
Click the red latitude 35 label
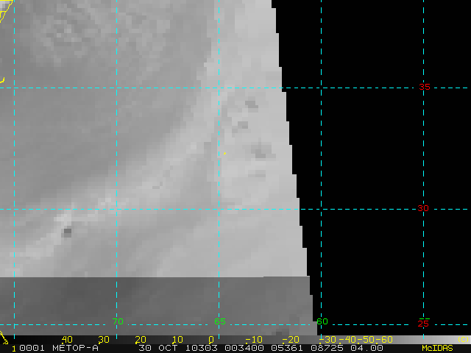424,87
